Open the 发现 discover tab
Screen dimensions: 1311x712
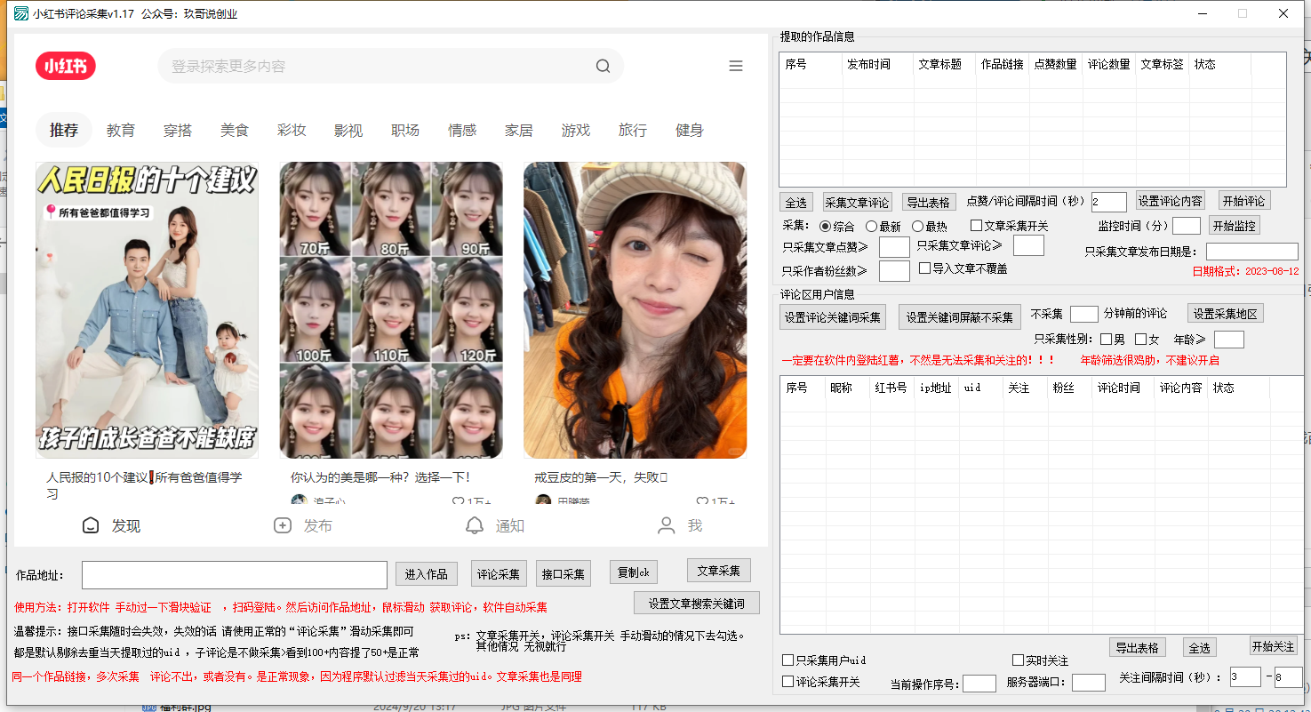click(x=111, y=525)
